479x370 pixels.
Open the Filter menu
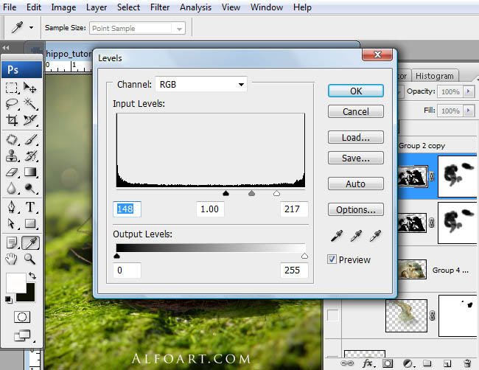159,7
